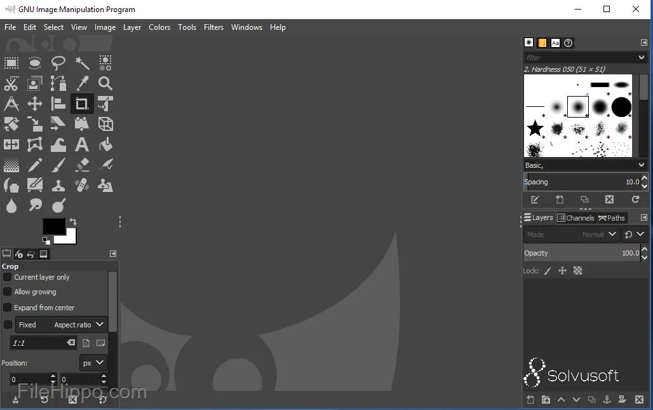653x410 pixels.
Task: Adjust the brush Spacing slider
Action: [582, 182]
